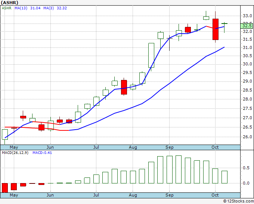Click the 0.5 MACD axis label
The width and height of the screenshot is (254, 204).
(x=246, y=168)
